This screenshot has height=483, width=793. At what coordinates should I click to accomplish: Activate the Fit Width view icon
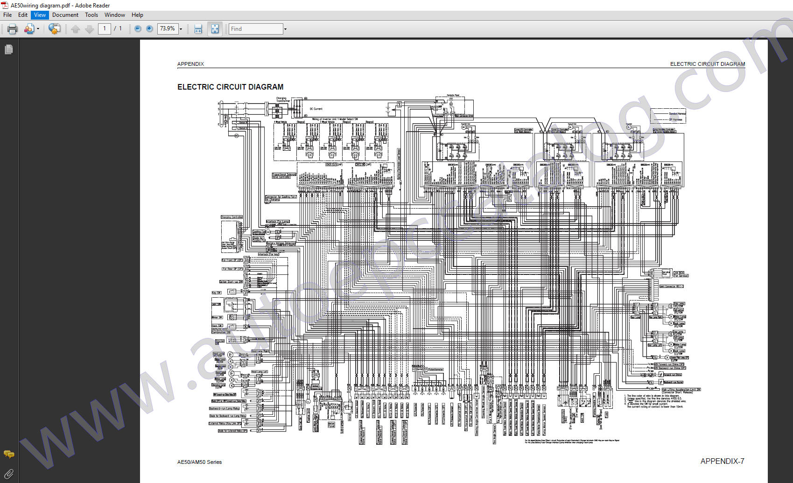(198, 28)
